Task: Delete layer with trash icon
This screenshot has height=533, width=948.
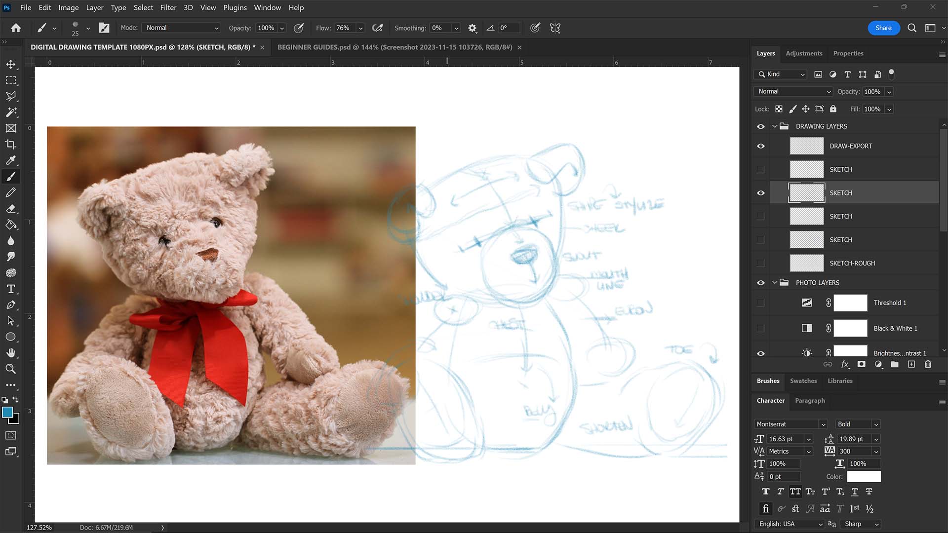Action: (x=928, y=364)
